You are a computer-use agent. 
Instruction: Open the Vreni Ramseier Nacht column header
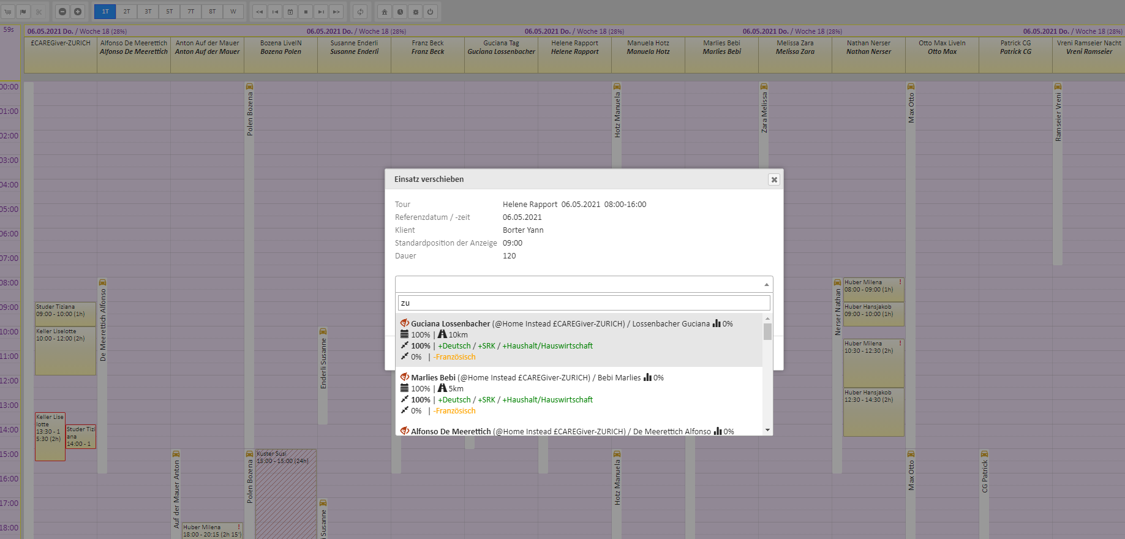(x=1089, y=55)
